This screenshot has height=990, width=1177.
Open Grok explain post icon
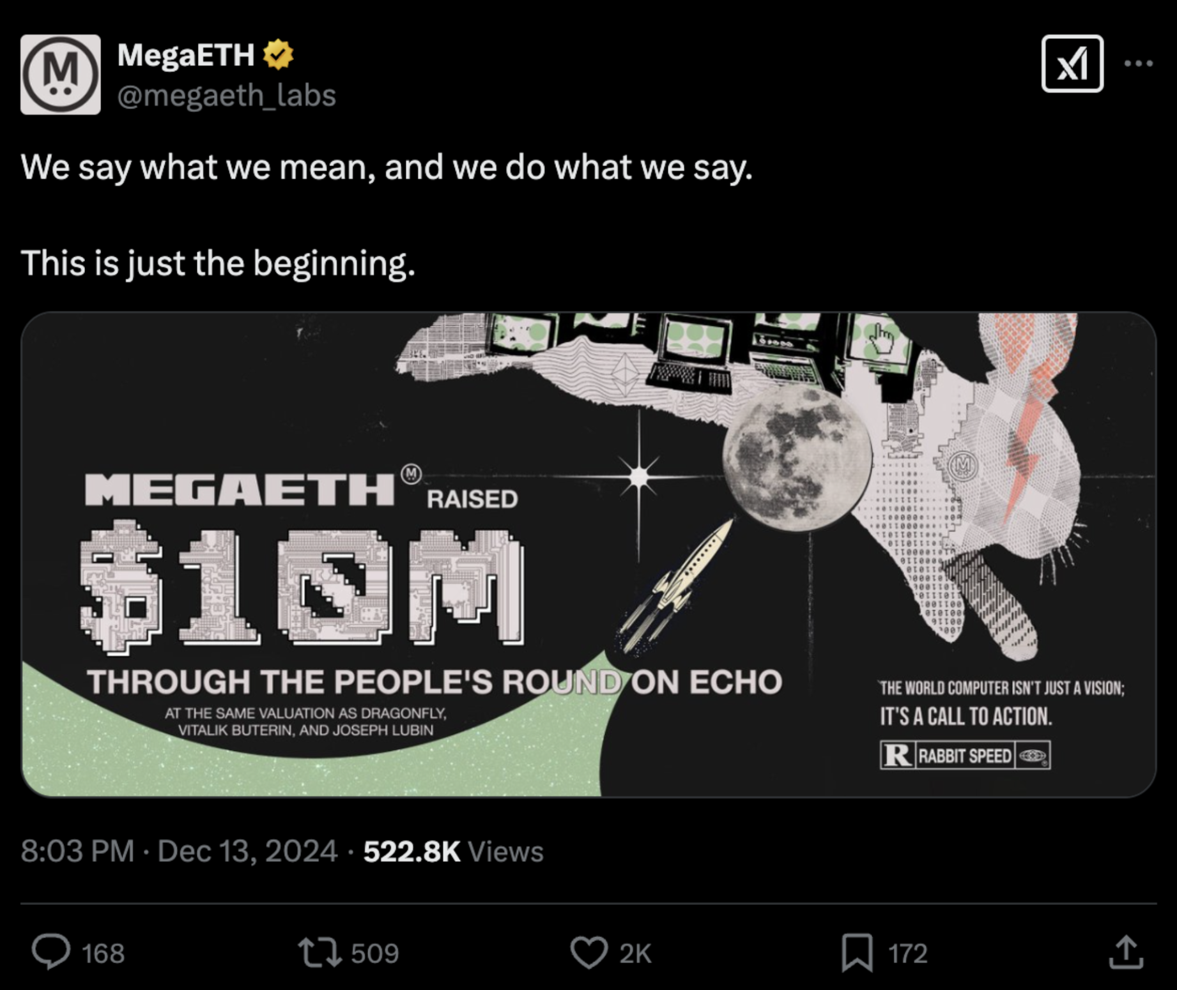(x=1072, y=64)
